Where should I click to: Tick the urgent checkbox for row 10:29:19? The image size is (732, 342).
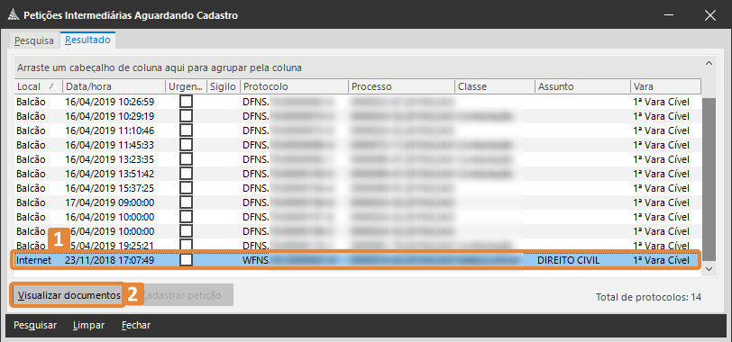point(187,116)
